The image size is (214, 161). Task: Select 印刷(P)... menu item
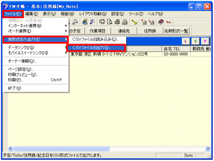point(36,80)
